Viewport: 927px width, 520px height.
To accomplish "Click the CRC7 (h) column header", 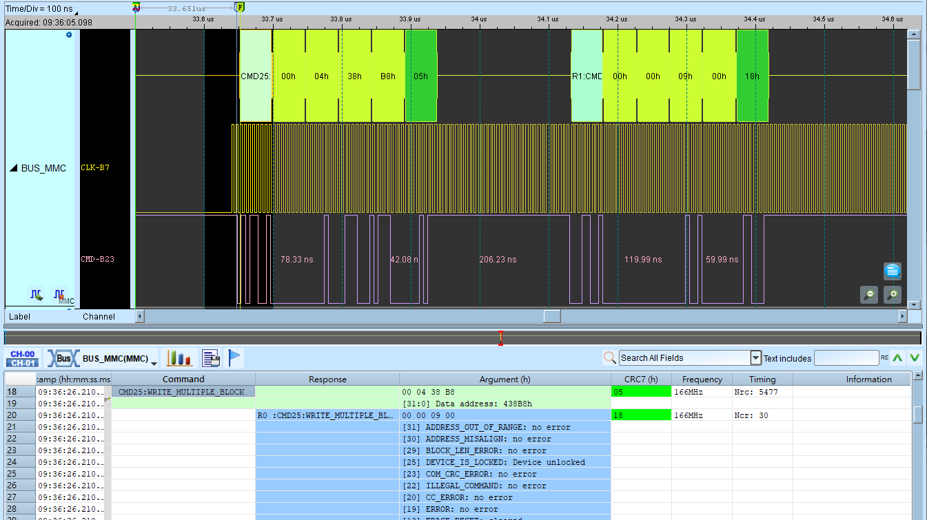I will pyautogui.click(x=641, y=379).
